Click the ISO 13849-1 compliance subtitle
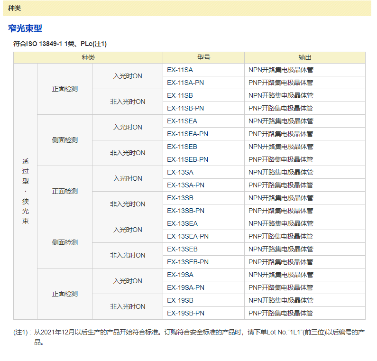This screenshot has height=361, width=377. coord(60,44)
